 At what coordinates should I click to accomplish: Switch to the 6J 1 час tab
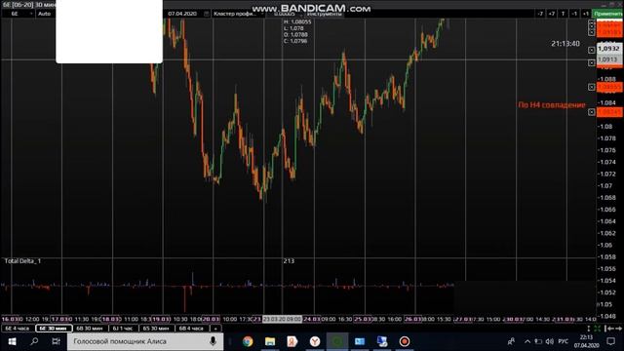pyautogui.click(x=123, y=329)
